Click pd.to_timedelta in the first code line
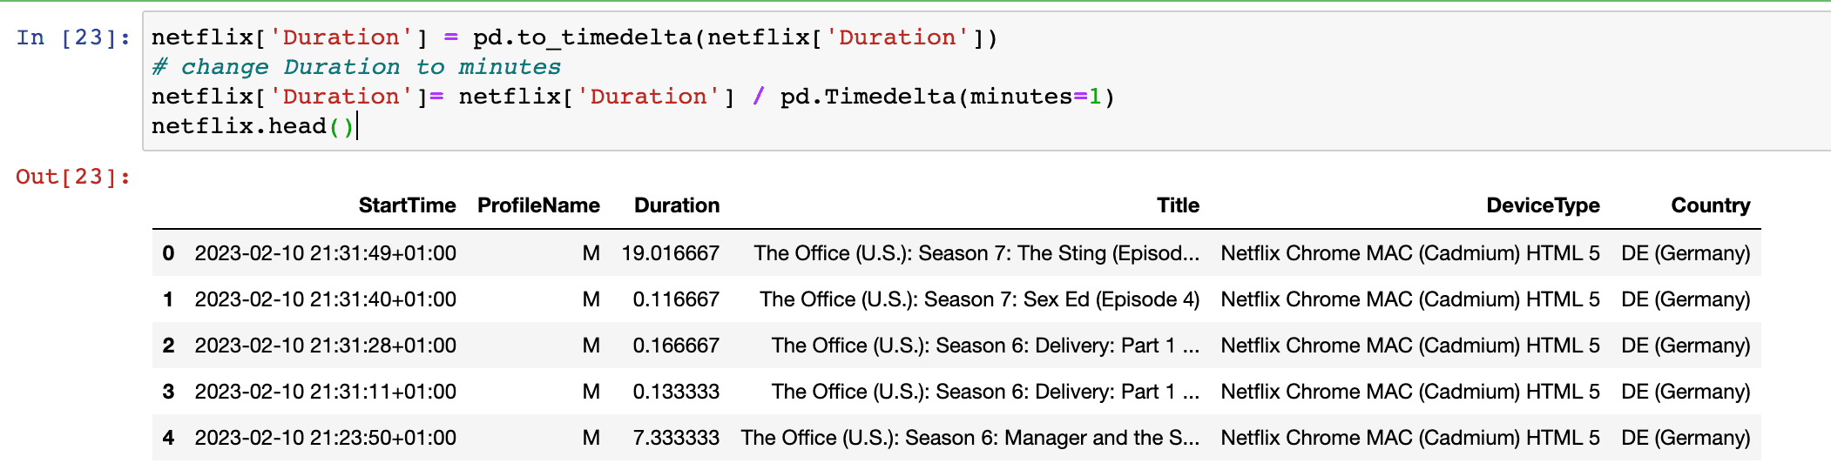This screenshot has width=1831, height=470. (583, 37)
